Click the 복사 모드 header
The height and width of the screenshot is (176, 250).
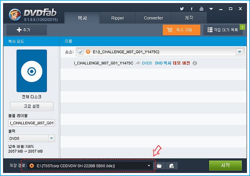(x=16, y=42)
